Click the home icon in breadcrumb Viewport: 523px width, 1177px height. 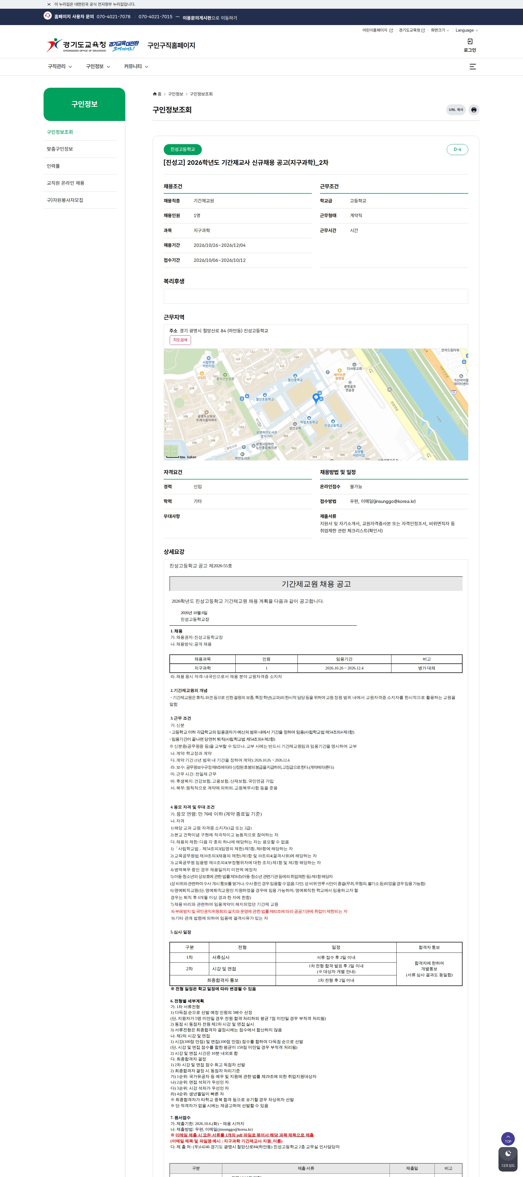155,94
